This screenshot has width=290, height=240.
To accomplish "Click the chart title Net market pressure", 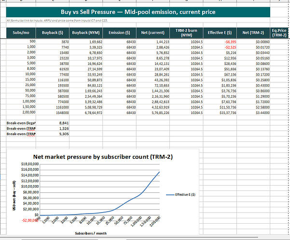I will [x=103, y=157].
